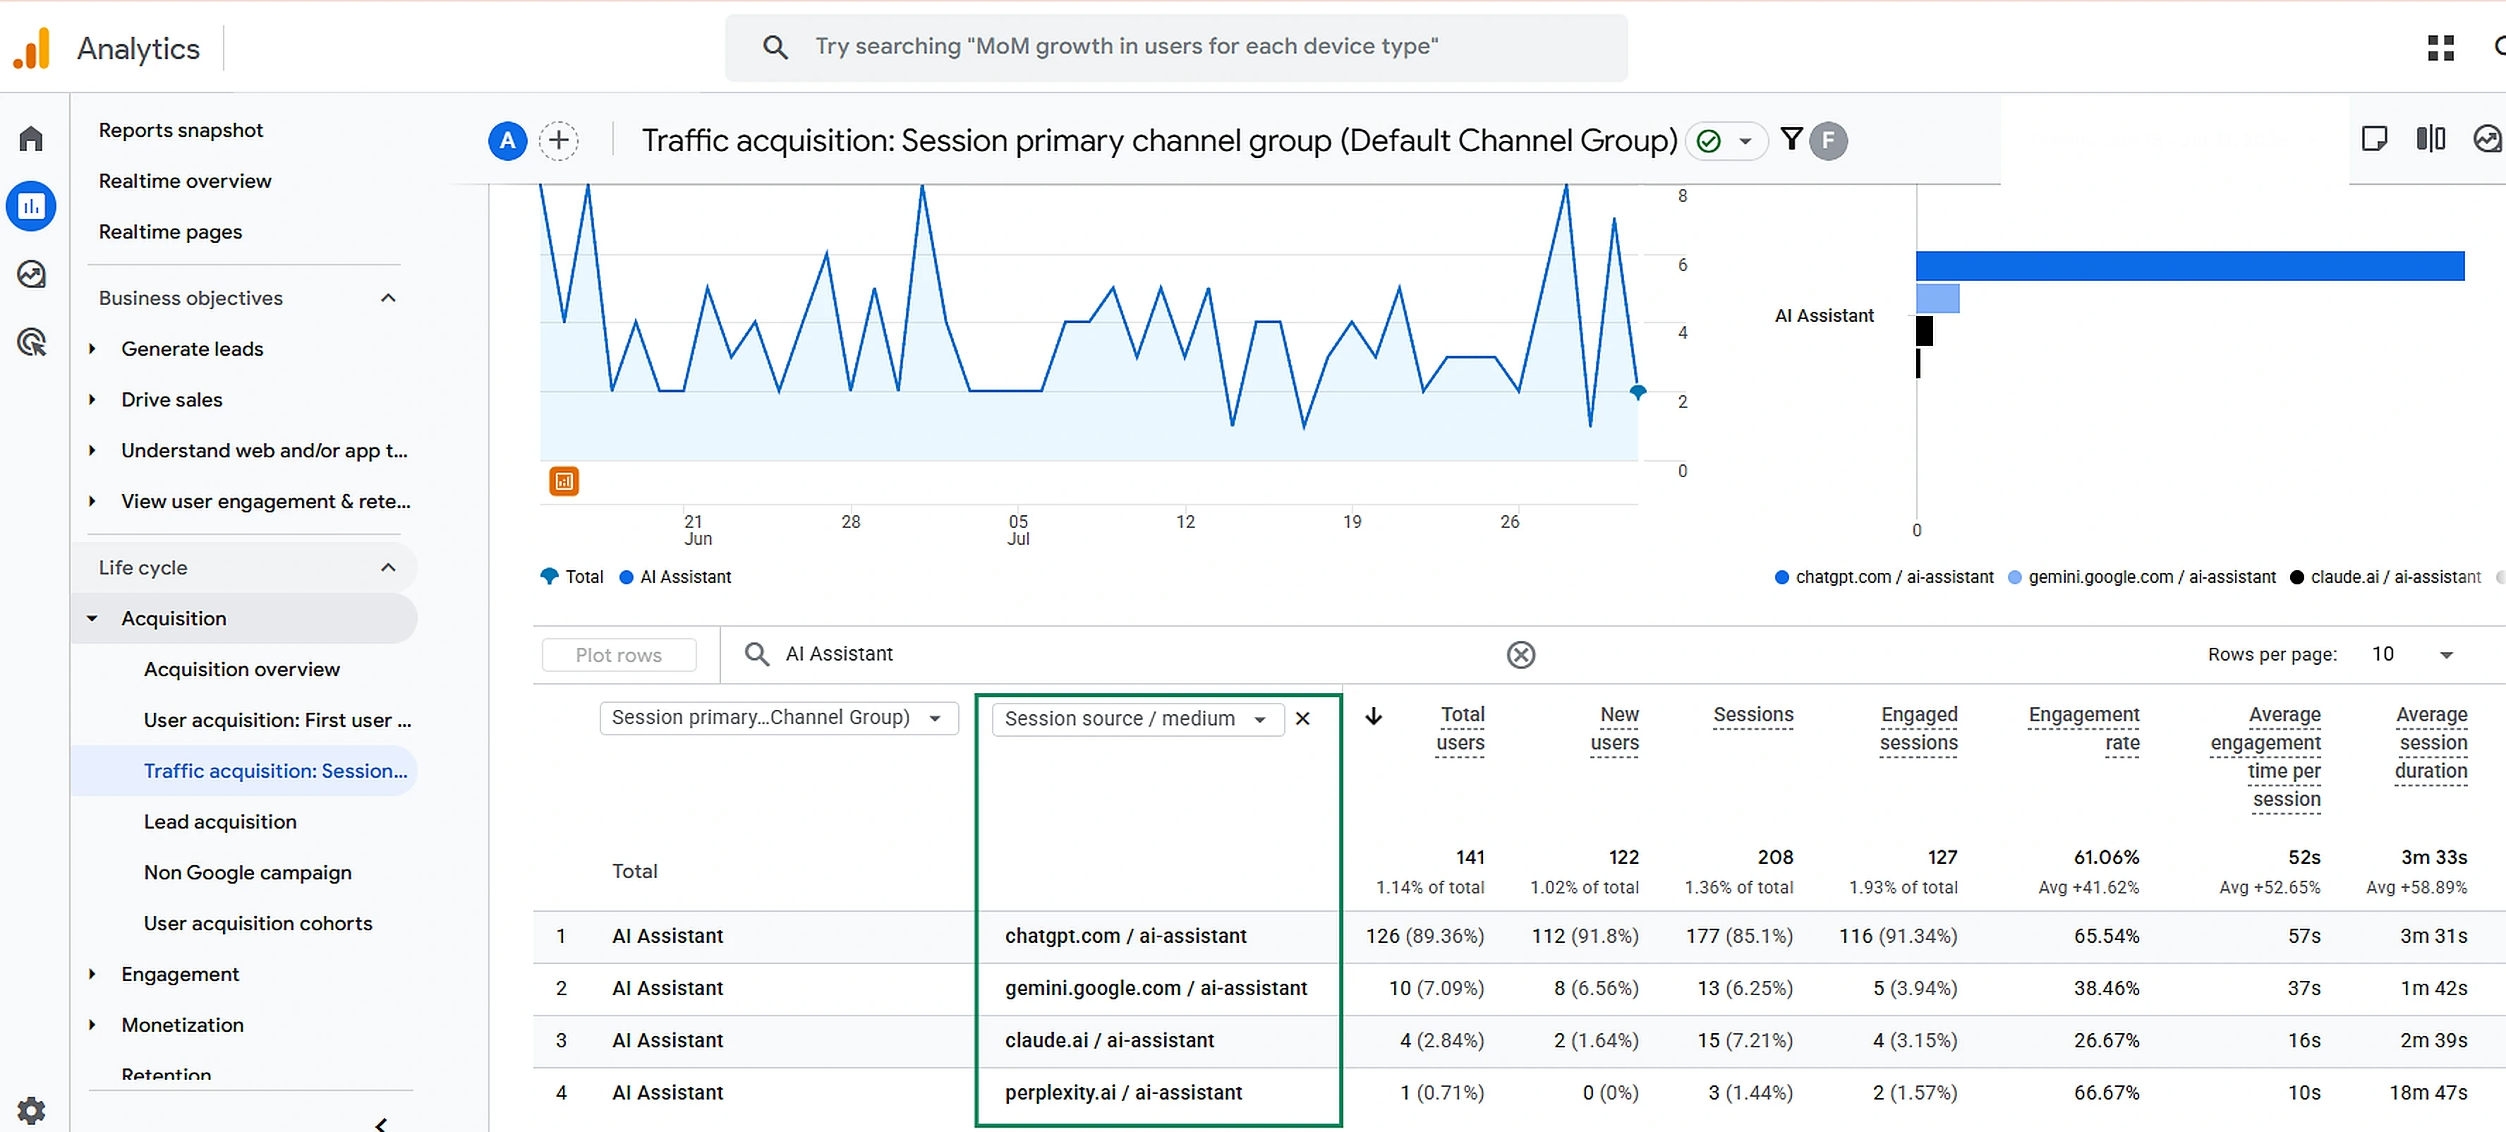Sort by Sessions column
The width and height of the screenshot is (2506, 1132).
pos(1753,714)
